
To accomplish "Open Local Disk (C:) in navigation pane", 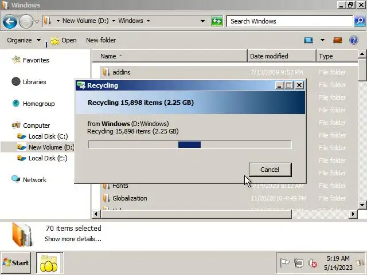I will [x=48, y=136].
